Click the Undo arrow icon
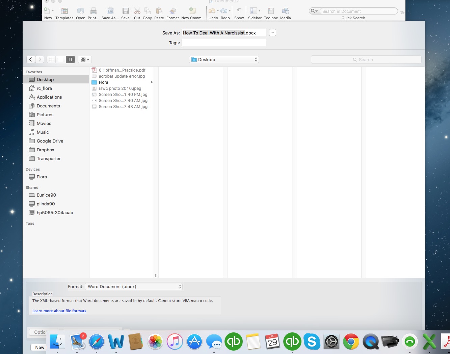The height and width of the screenshot is (354, 450). pos(212,11)
